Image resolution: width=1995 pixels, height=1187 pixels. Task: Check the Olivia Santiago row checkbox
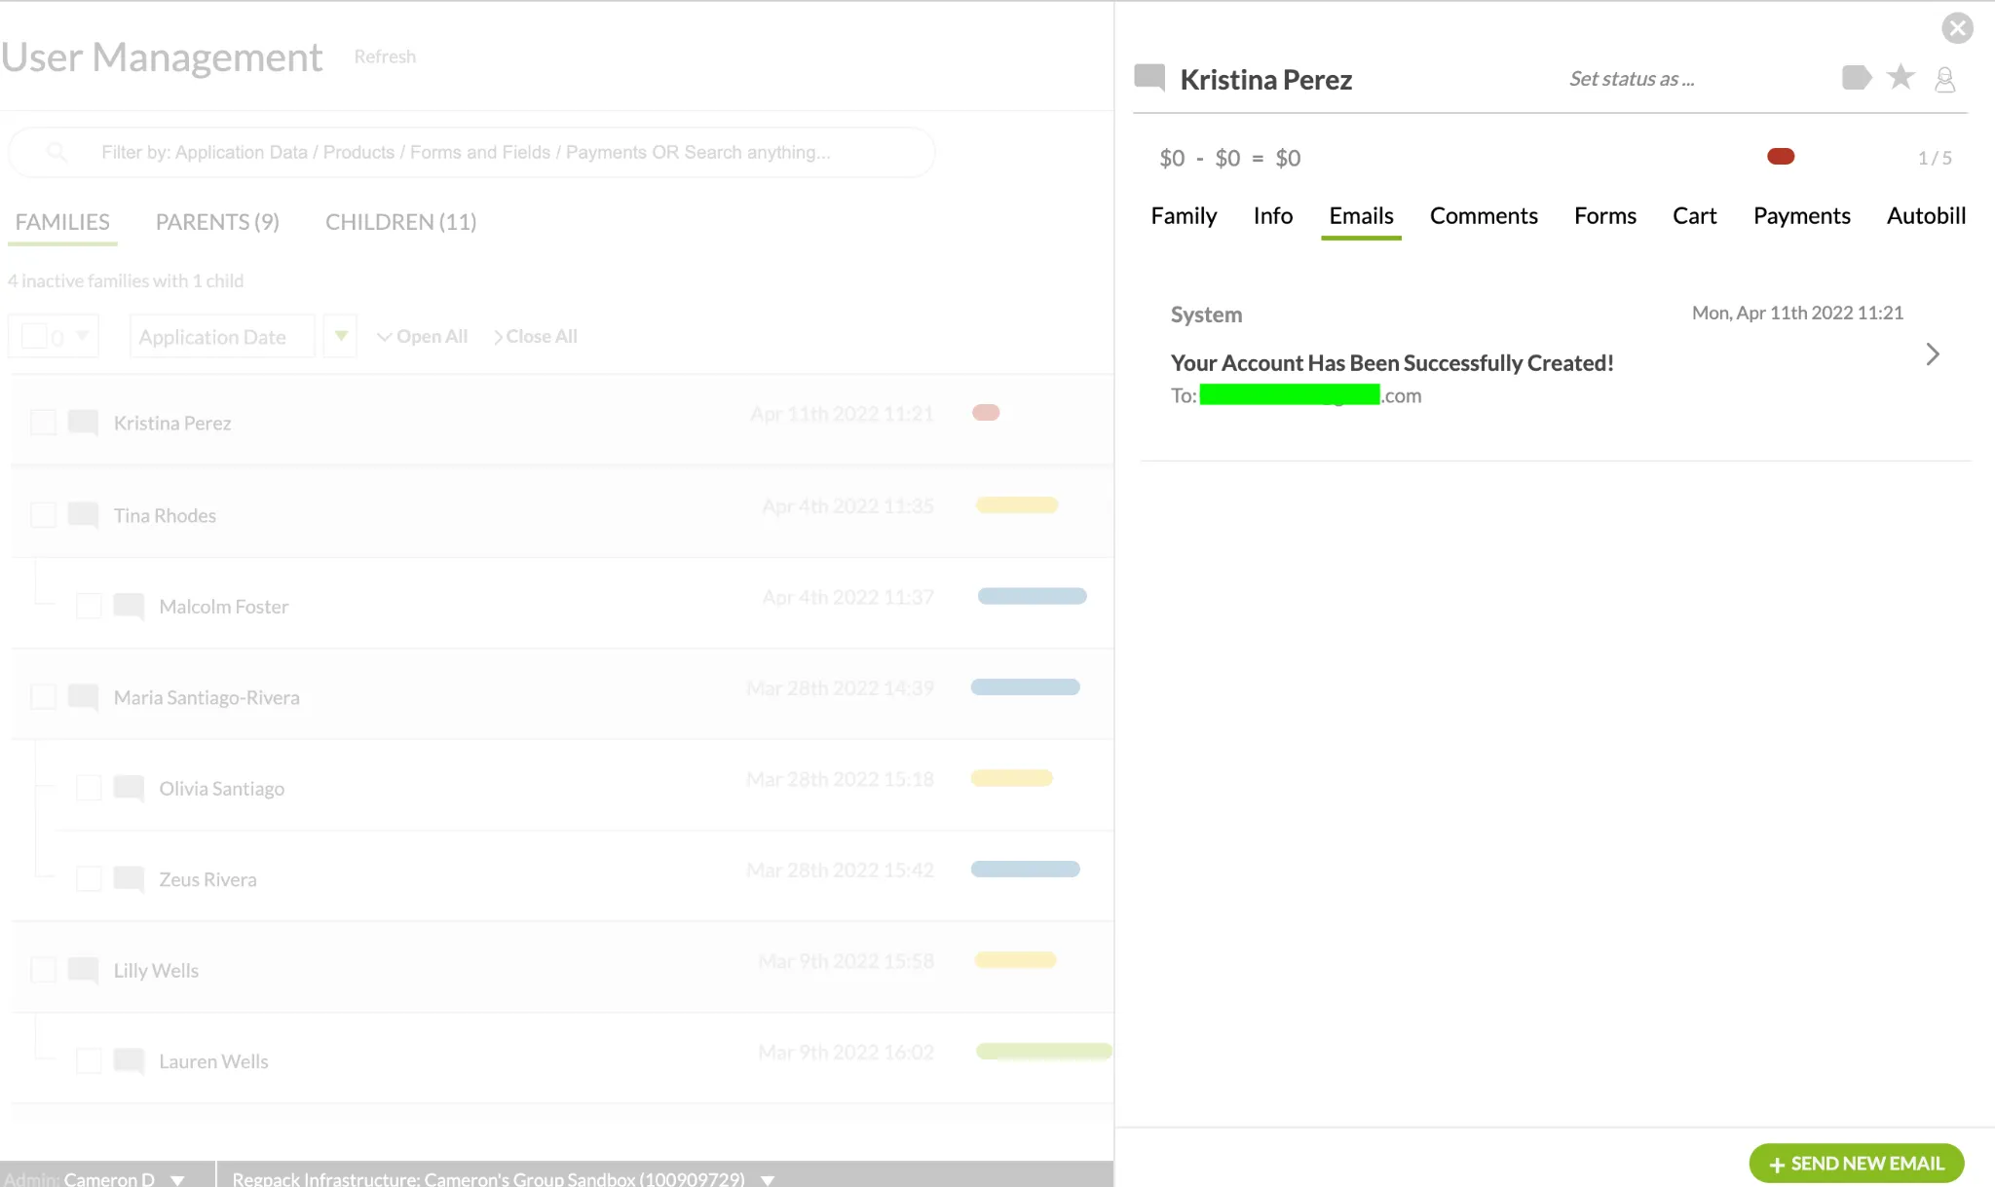point(89,788)
